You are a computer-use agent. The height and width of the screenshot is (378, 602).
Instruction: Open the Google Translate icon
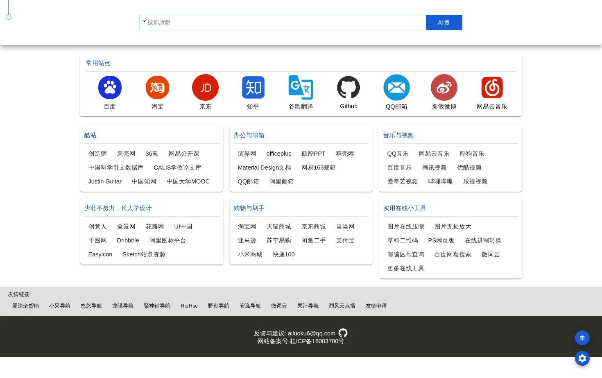click(x=301, y=87)
